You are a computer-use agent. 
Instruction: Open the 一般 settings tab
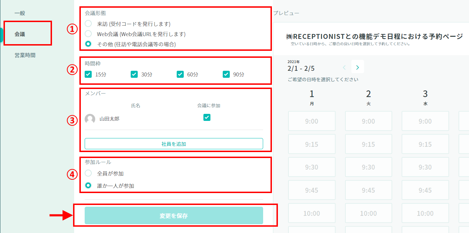pos(20,13)
